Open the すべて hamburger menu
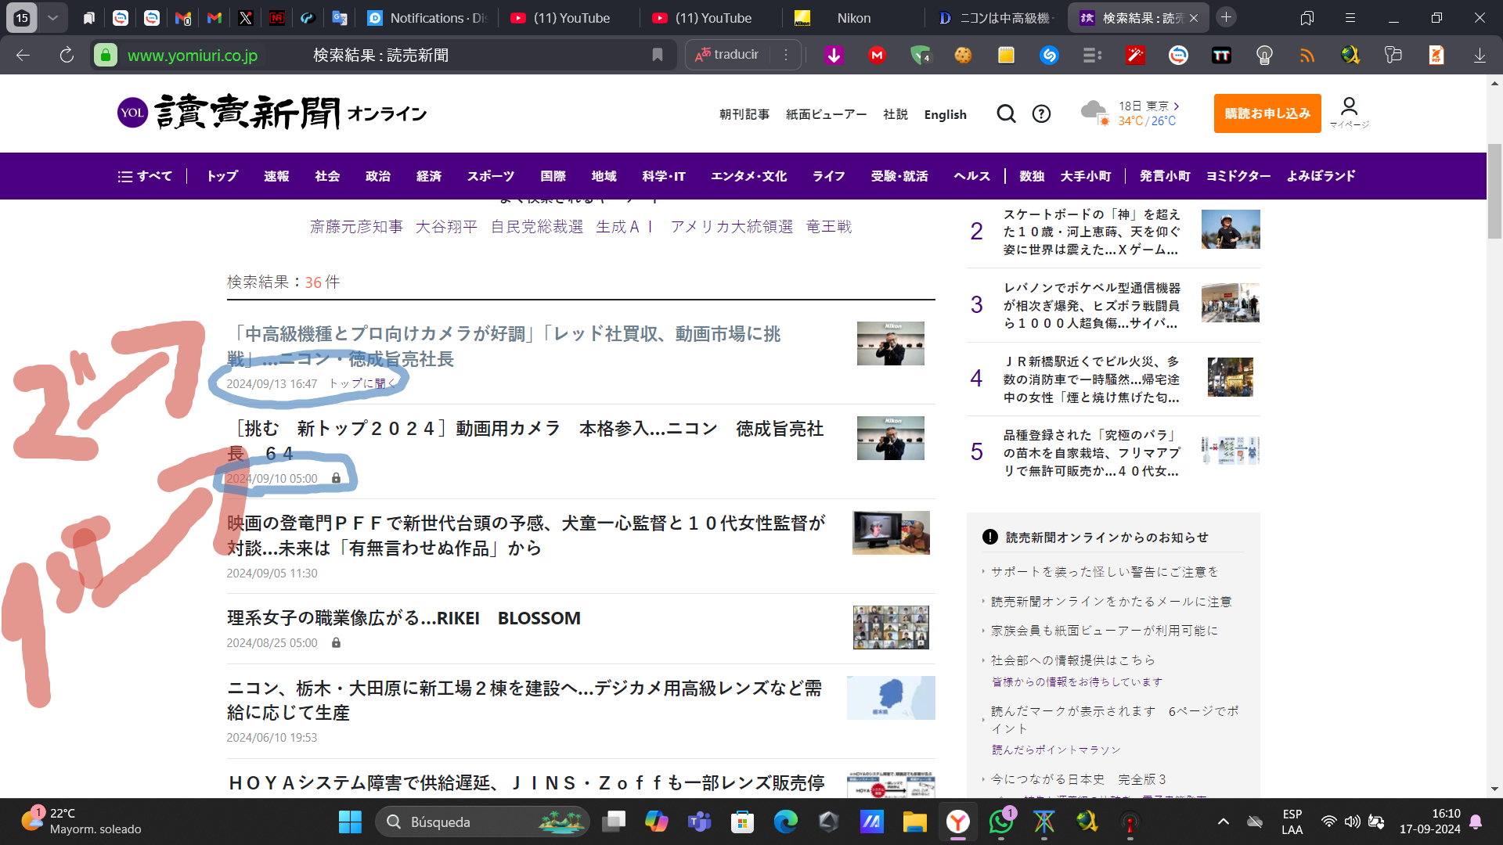Image resolution: width=1503 pixels, height=845 pixels. pyautogui.click(x=145, y=176)
